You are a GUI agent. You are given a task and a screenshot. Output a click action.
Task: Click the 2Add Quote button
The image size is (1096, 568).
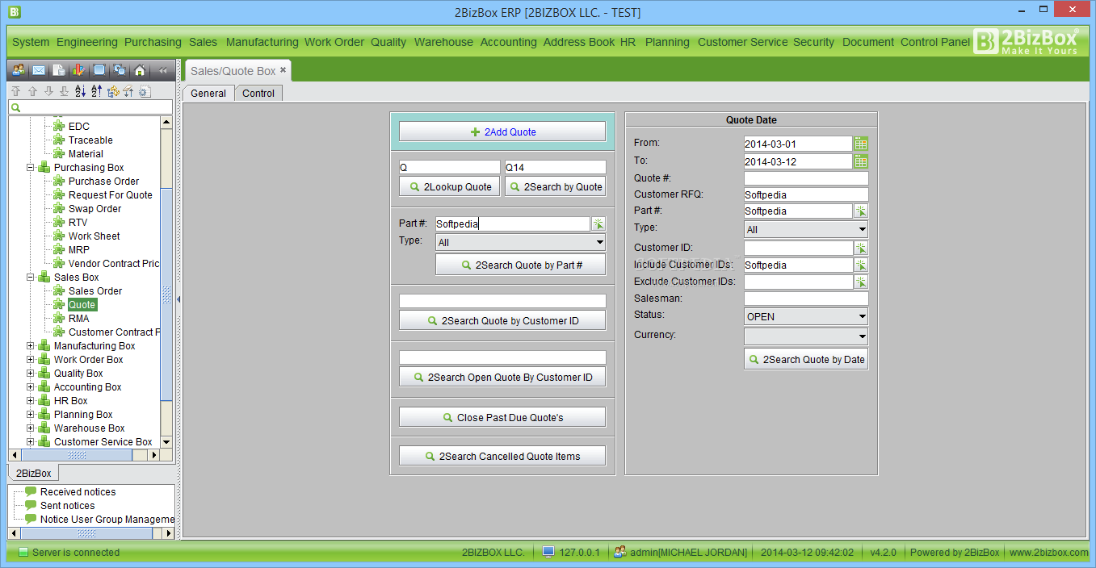(x=502, y=132)
